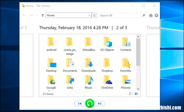
Task: Click the next version panel on right
Action: tap(153, 65)
